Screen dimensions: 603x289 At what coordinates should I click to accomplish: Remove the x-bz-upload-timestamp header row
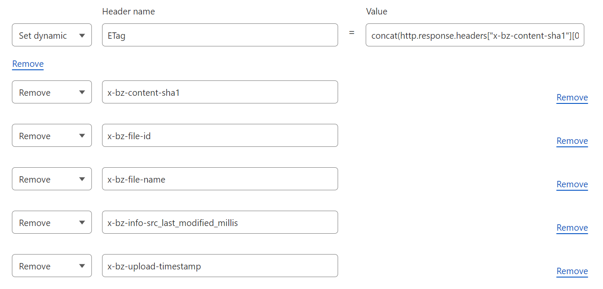pyautogui.click(x=572, y=271)
